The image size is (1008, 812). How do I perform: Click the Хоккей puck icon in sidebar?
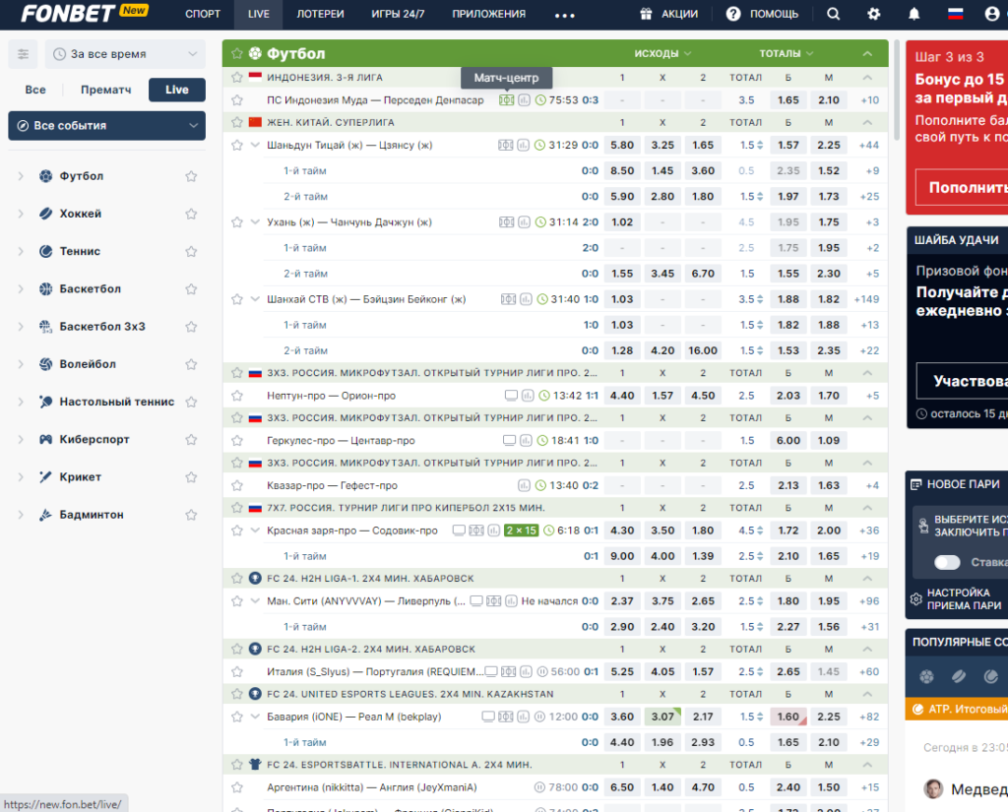(45, 215)
